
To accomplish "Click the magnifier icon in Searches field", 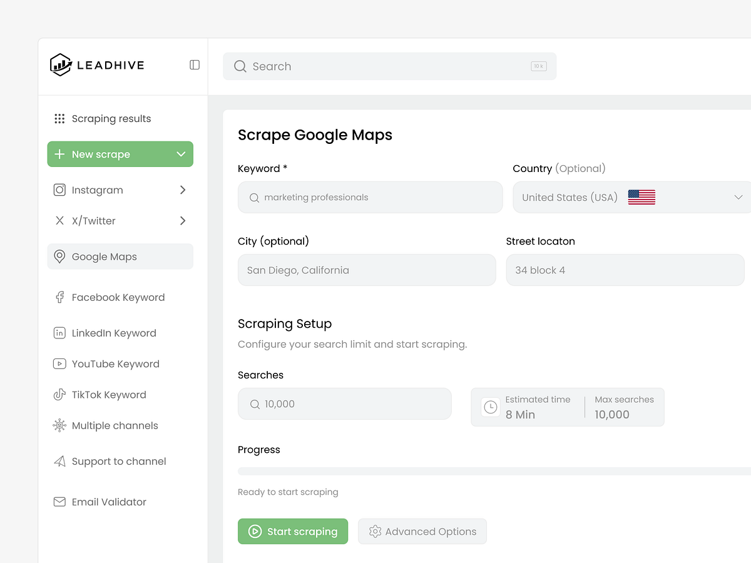I will coord(255,404).
